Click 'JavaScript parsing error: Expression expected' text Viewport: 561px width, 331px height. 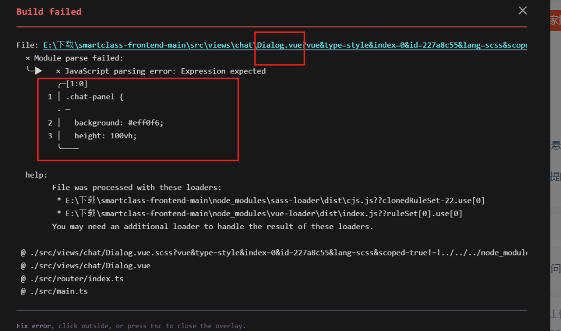[165, 71]
